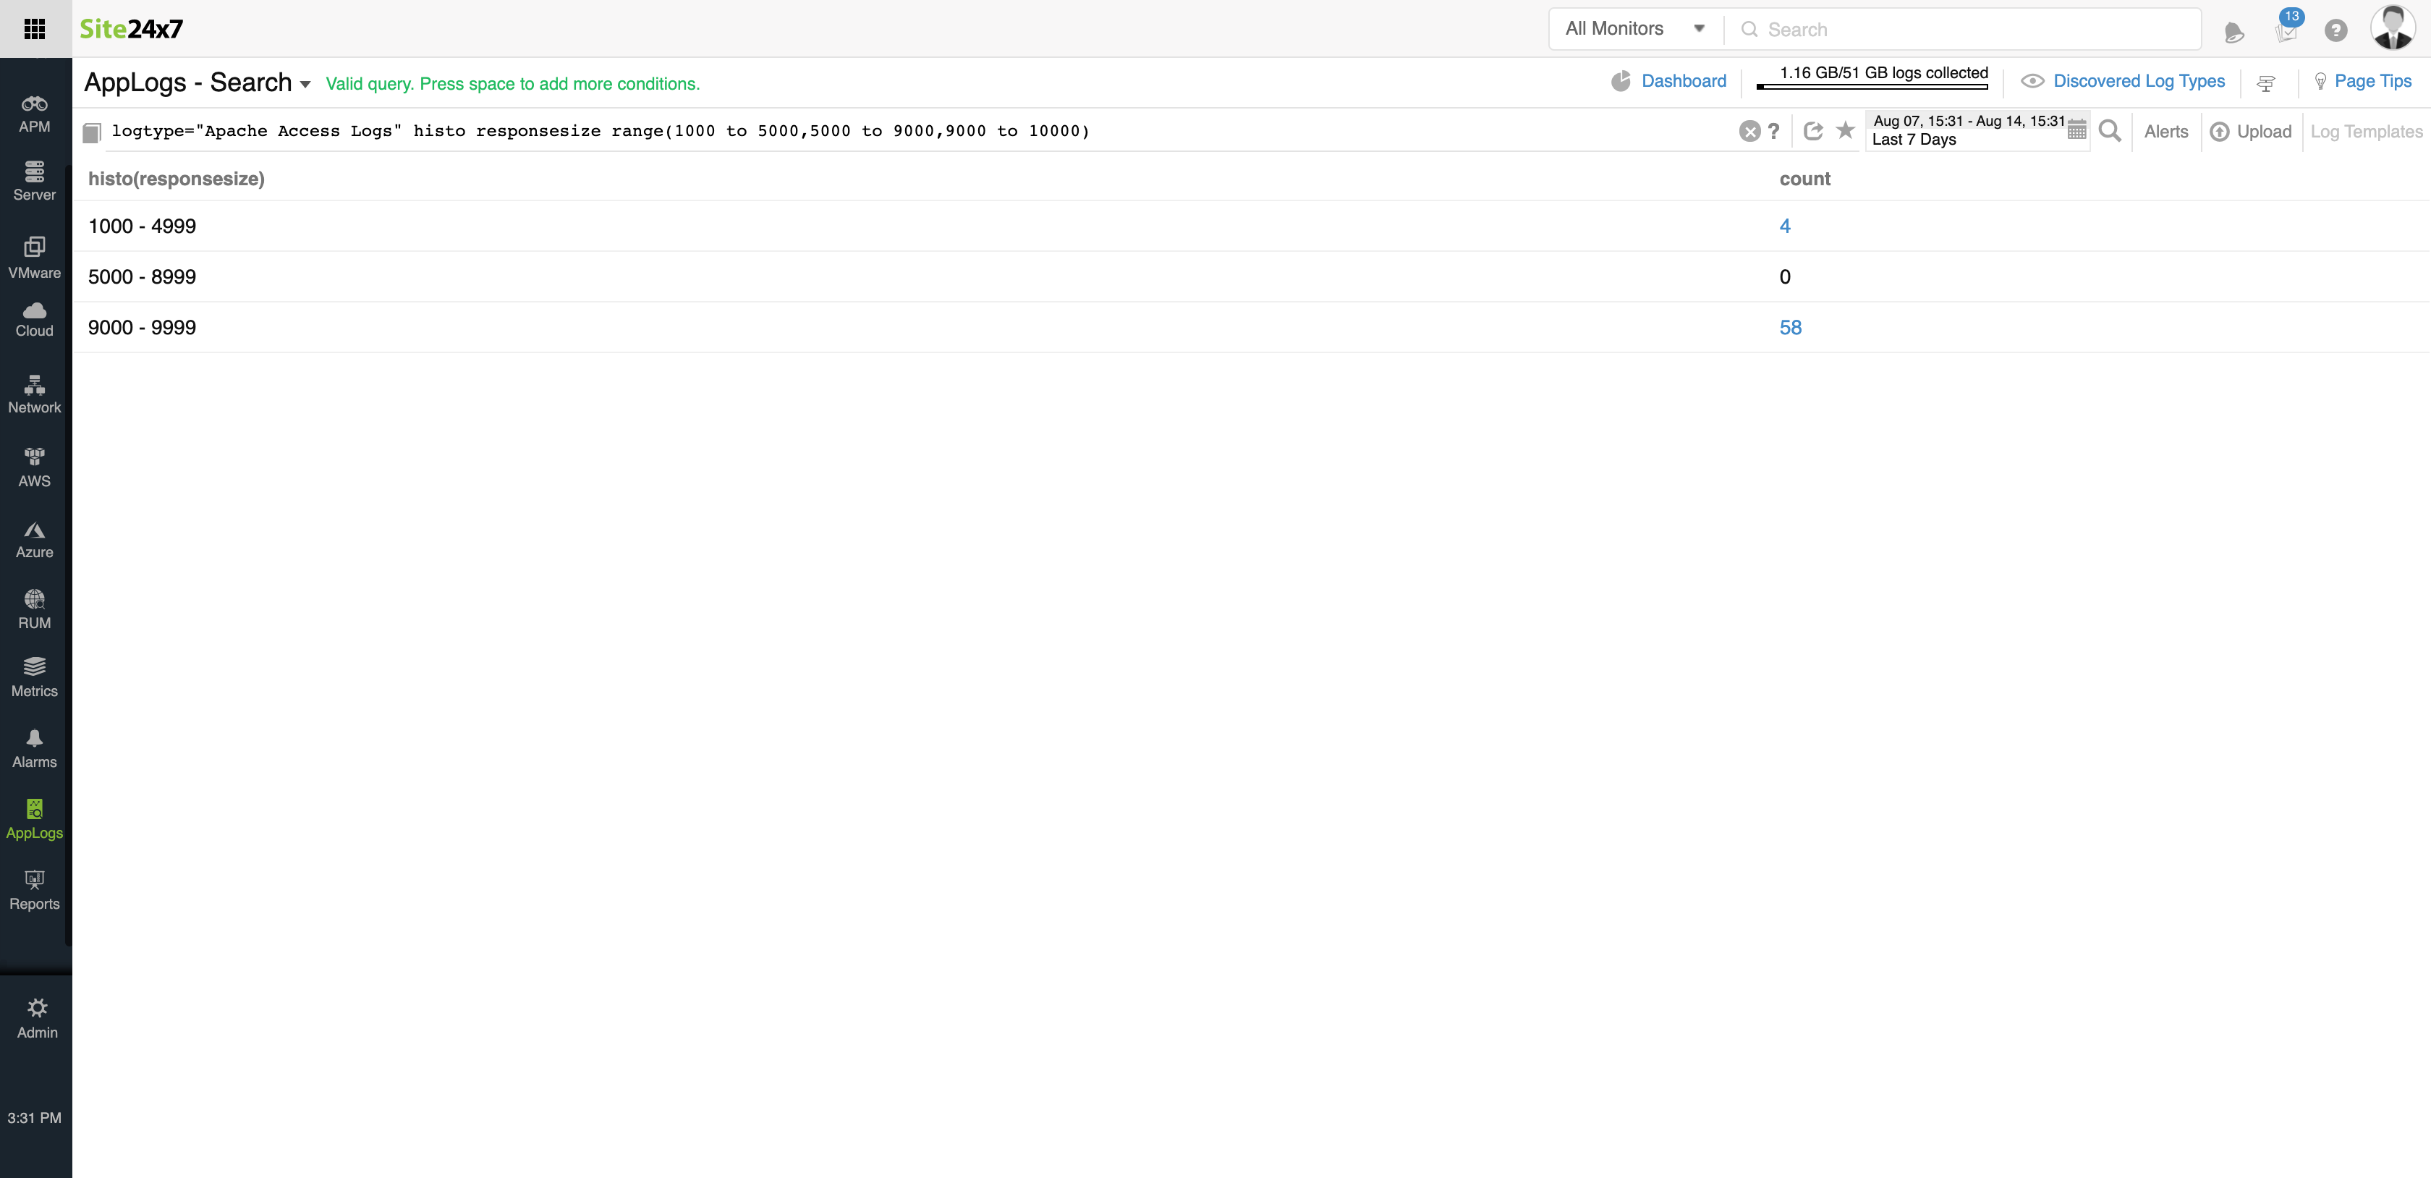The image size is (2431, 1178).
Task: Click the saved query document icon
Action: point(92,132)
